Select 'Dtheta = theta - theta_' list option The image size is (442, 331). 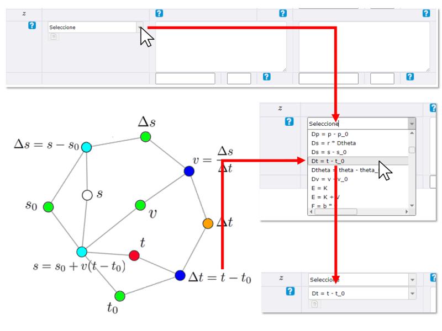click(358, 170)
